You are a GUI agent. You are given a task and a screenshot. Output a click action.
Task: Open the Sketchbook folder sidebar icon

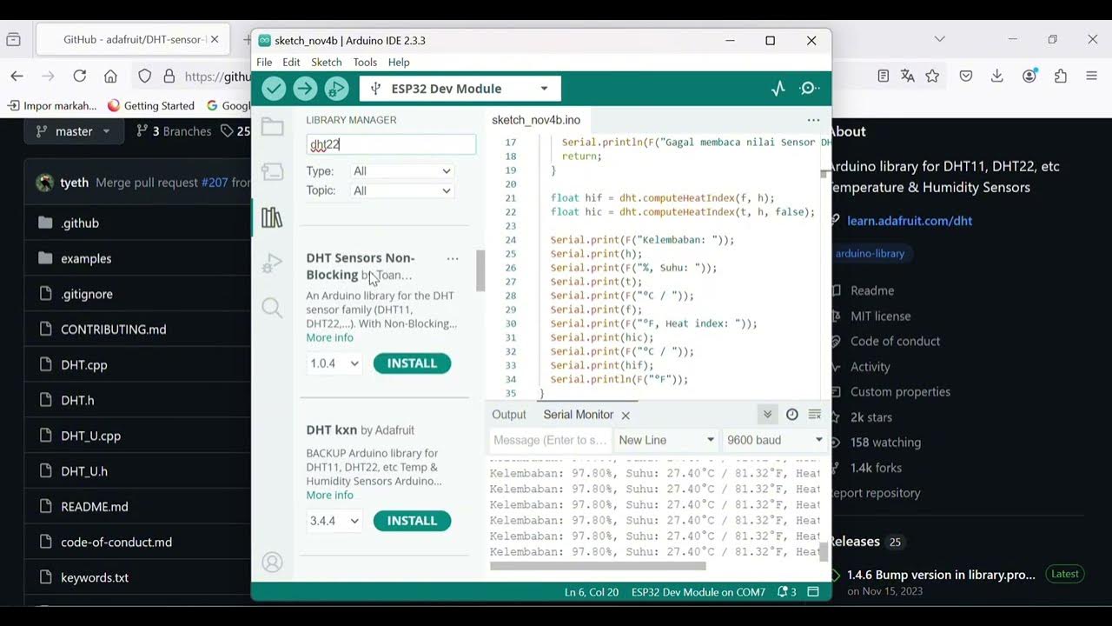pyautogui.click(x=273, y=127)
